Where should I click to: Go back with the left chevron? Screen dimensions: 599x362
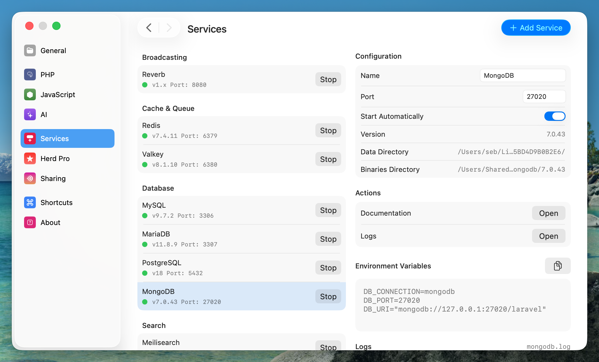[x=149, y=28]
